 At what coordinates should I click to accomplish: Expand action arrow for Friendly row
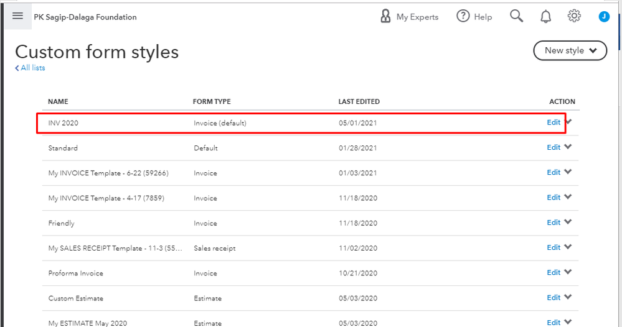[x=568, y=222]
